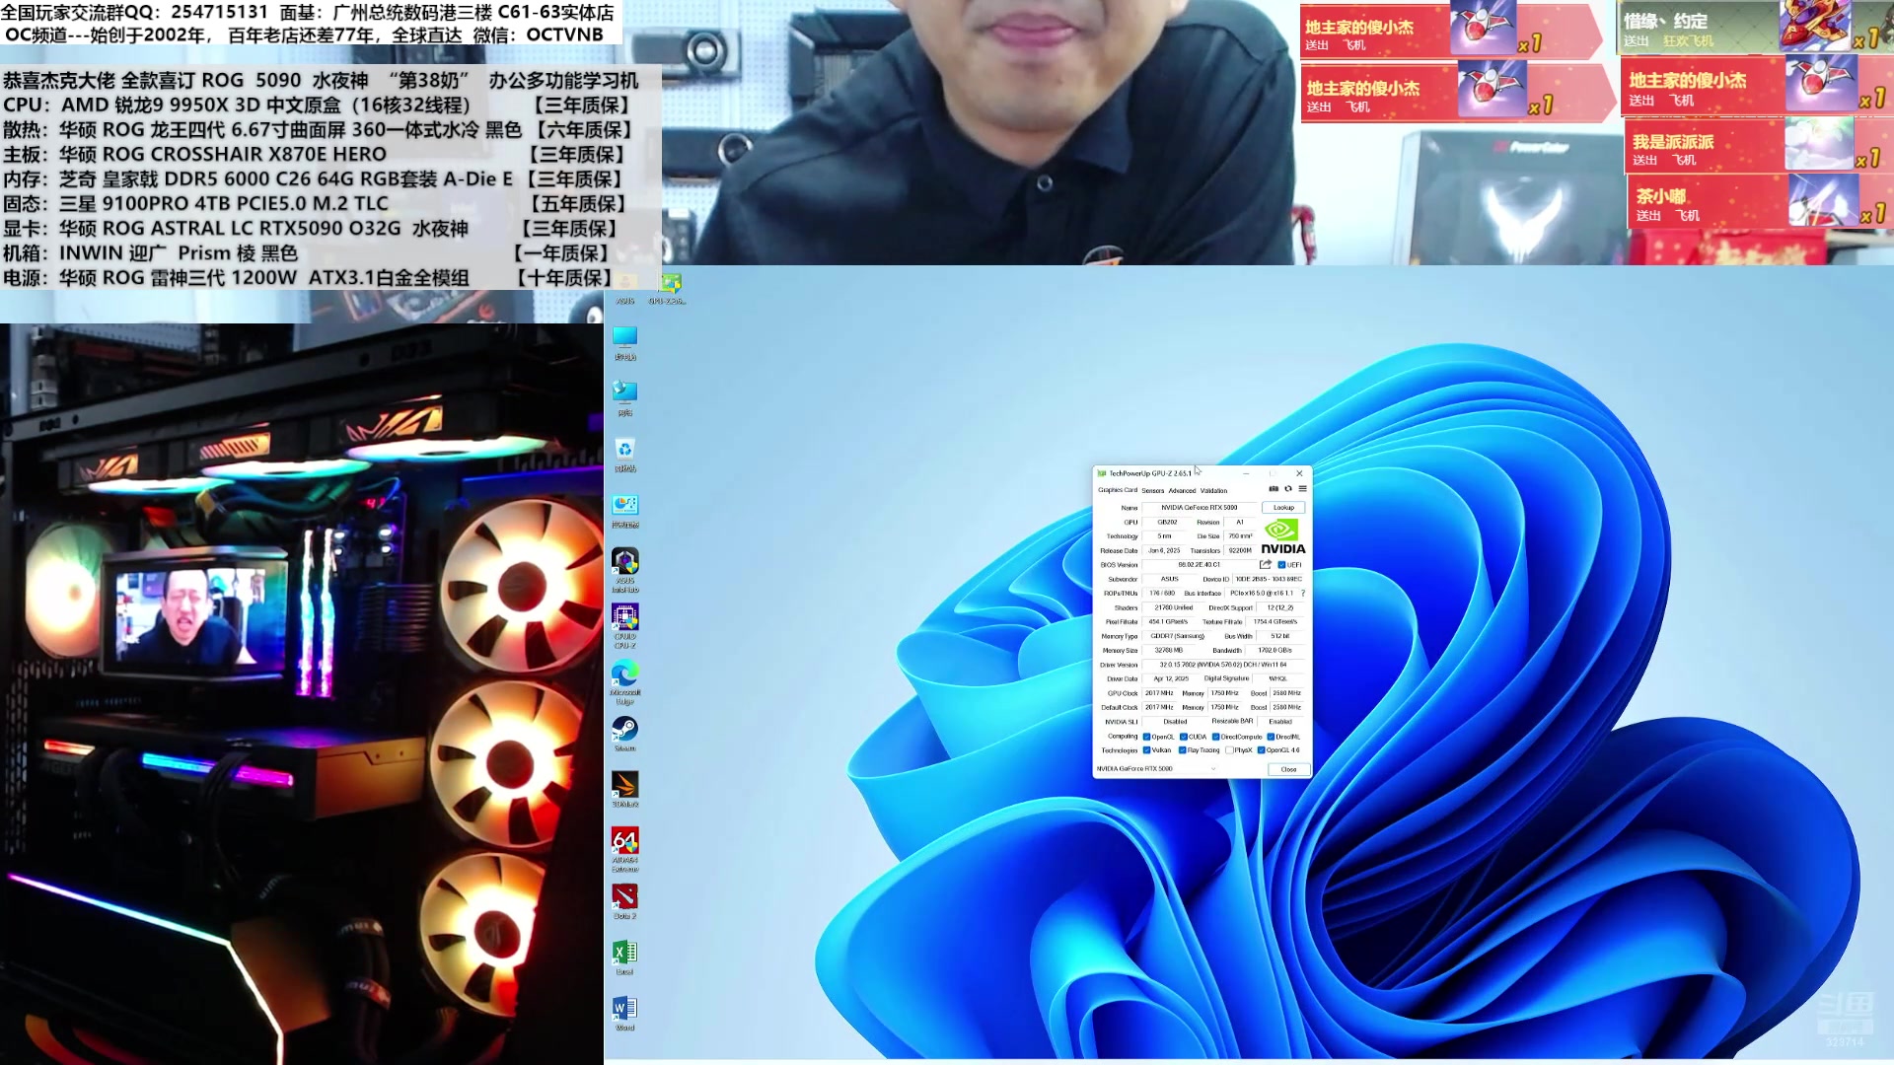Click GPU-Z refresh icon
This screenshot has width=1894, height=1065.
coord(1288,488)
